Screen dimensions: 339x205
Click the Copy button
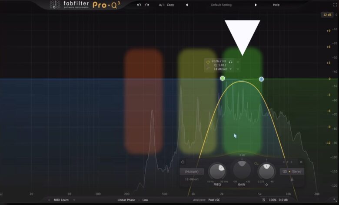[170, 5]
